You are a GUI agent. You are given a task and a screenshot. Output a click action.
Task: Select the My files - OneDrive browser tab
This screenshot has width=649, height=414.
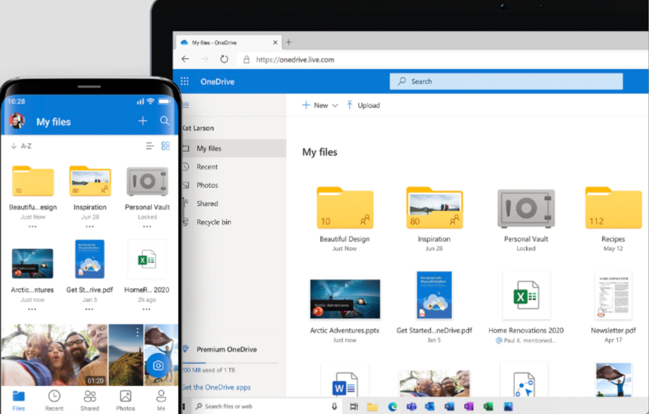pyautogui.click(x=229, y=42)
